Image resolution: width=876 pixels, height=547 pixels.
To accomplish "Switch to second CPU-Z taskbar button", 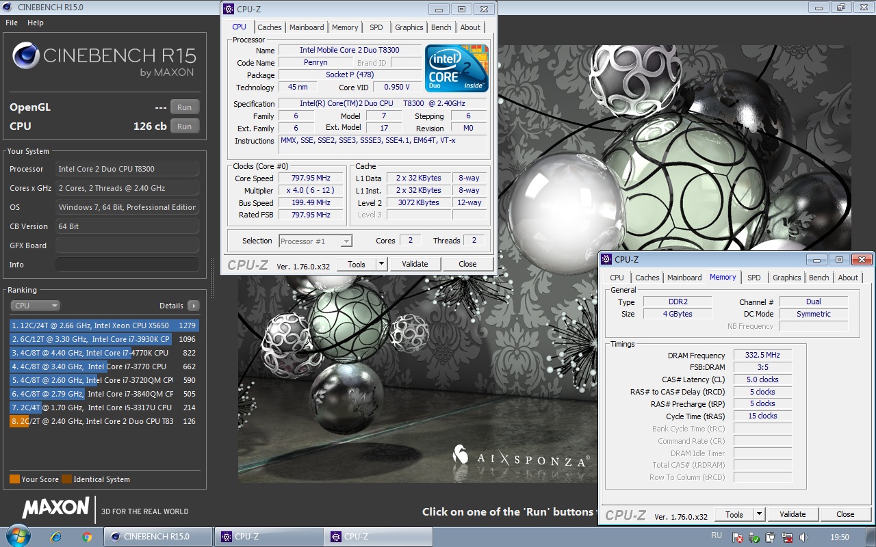I will 378,537.
